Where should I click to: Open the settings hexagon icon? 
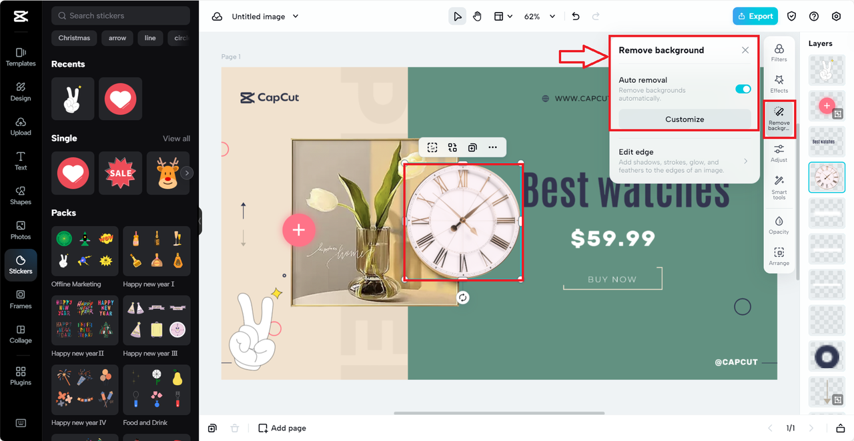click(x=836, y=17)
